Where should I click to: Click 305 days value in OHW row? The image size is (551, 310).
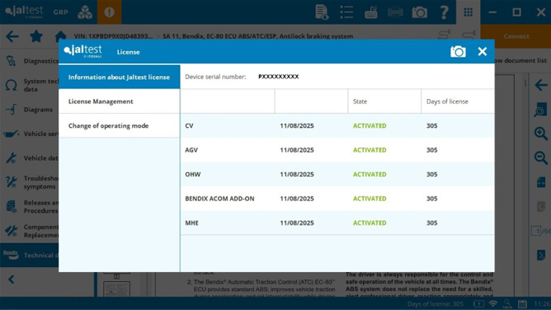click(432, 174)
